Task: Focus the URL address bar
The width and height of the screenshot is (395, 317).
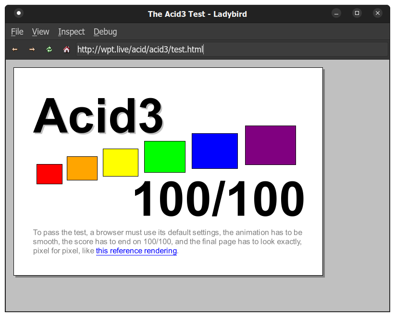Action: (232, 50)
